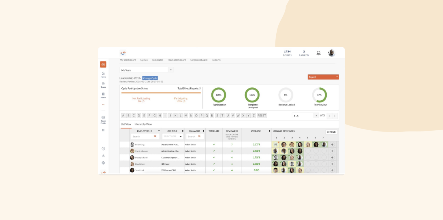Click the Manager search input field
The height and width of the screenshot is (220, 443).
click(x=195, y=136)
